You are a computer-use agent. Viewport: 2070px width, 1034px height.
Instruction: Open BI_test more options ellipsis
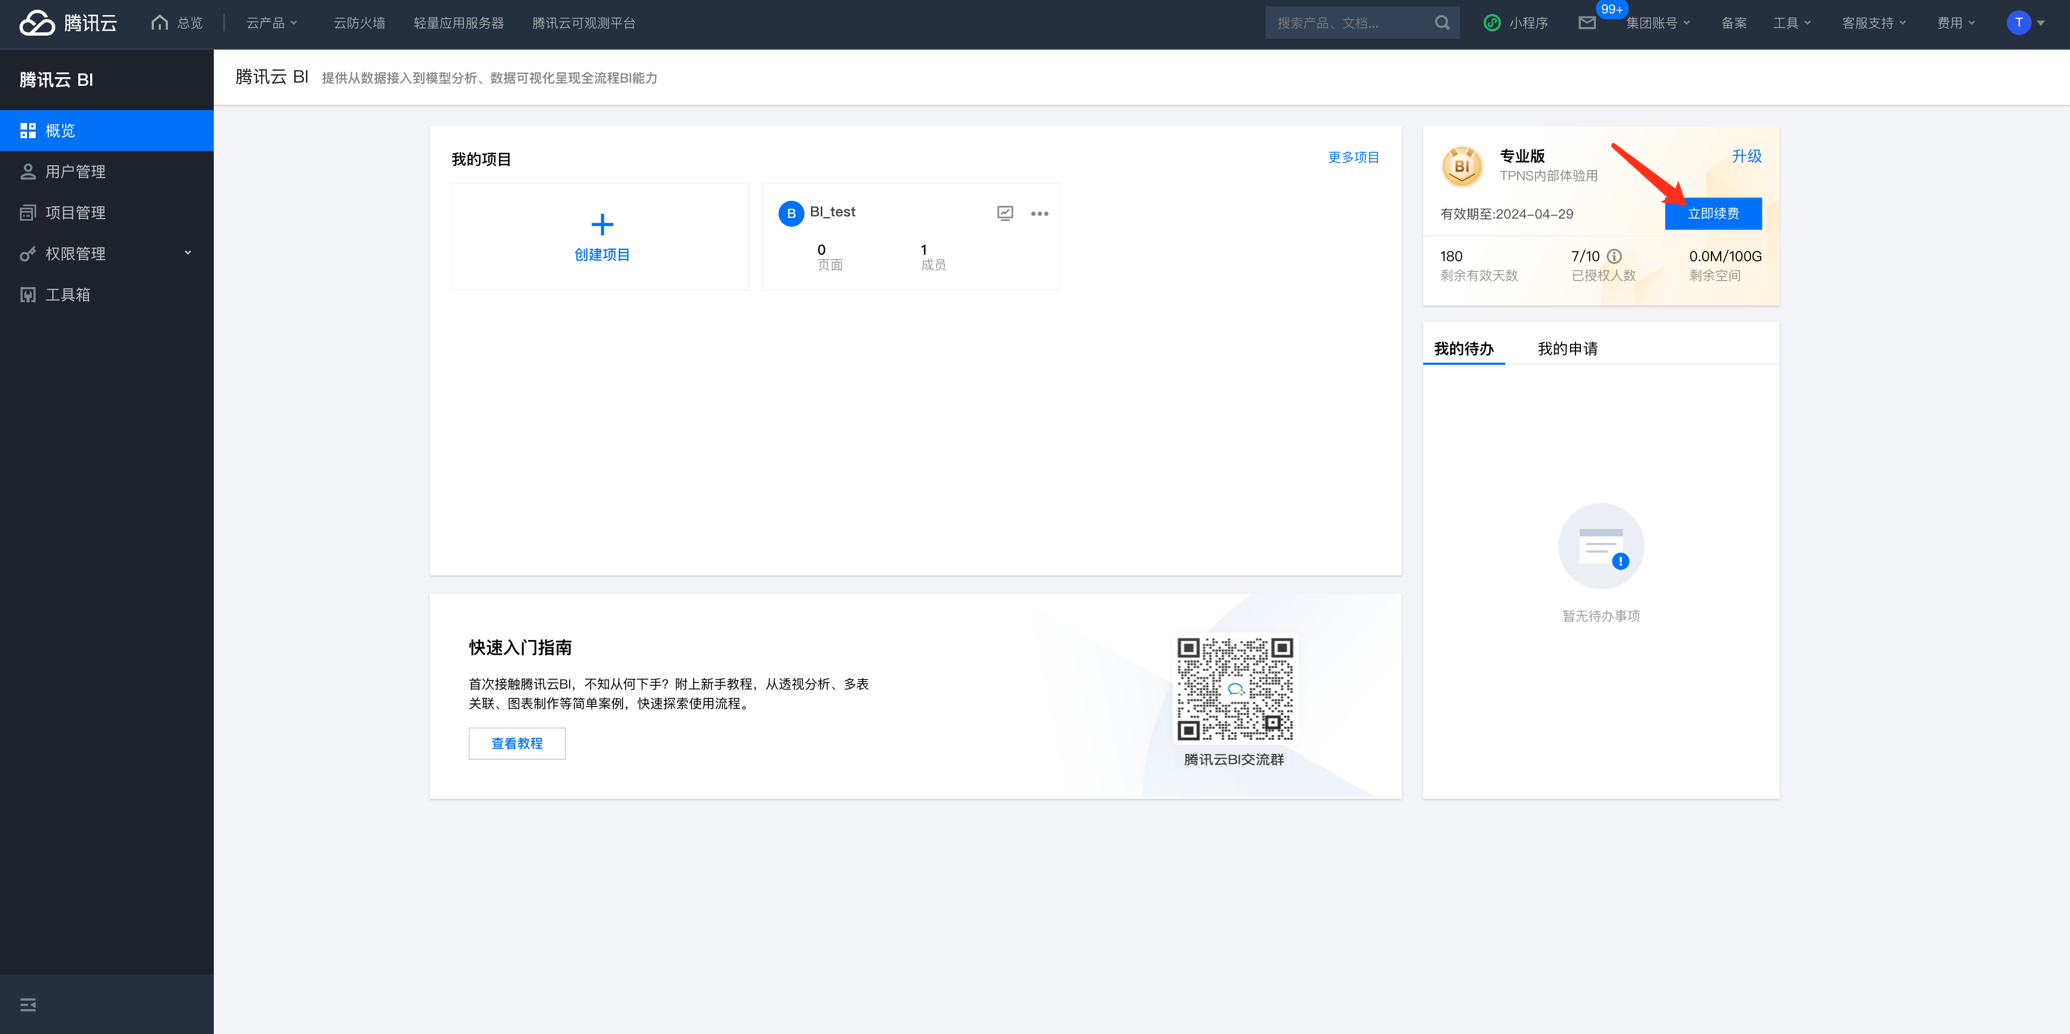click(x=1039, y=214)
